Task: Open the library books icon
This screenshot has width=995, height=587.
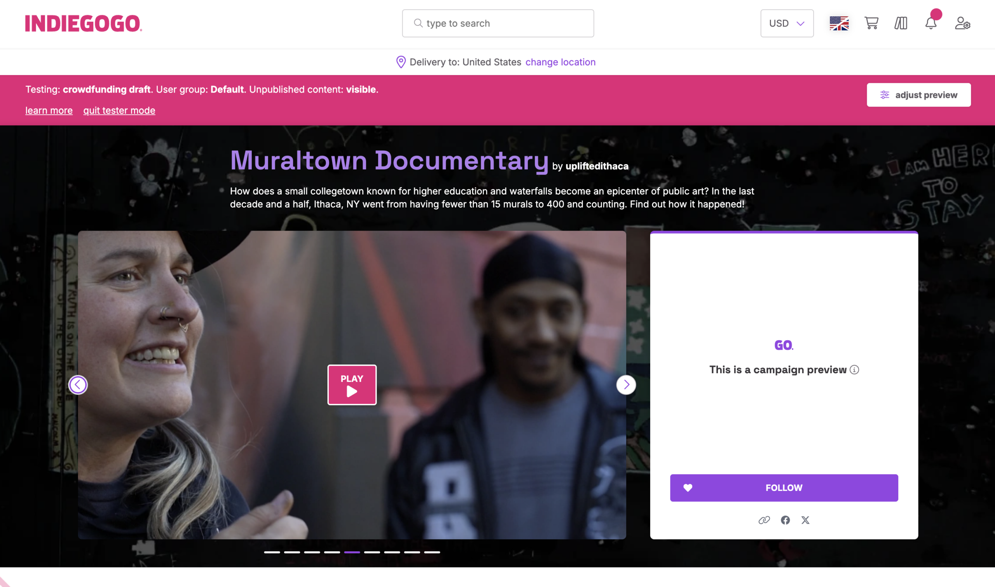Action: click(x=901, y=23)
